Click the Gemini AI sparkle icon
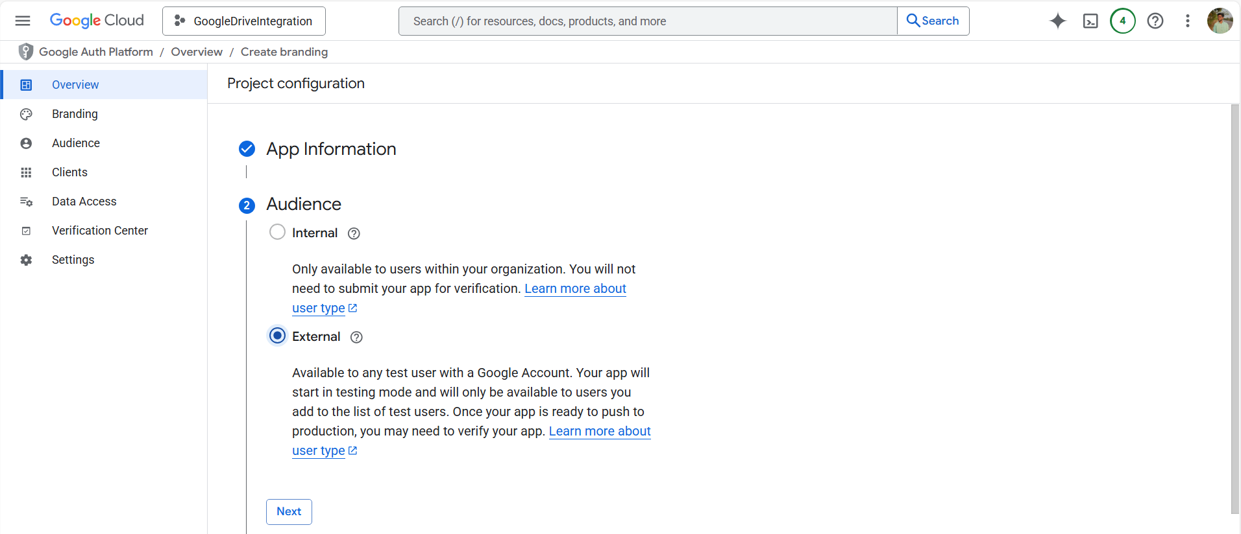 [1057, 21]
